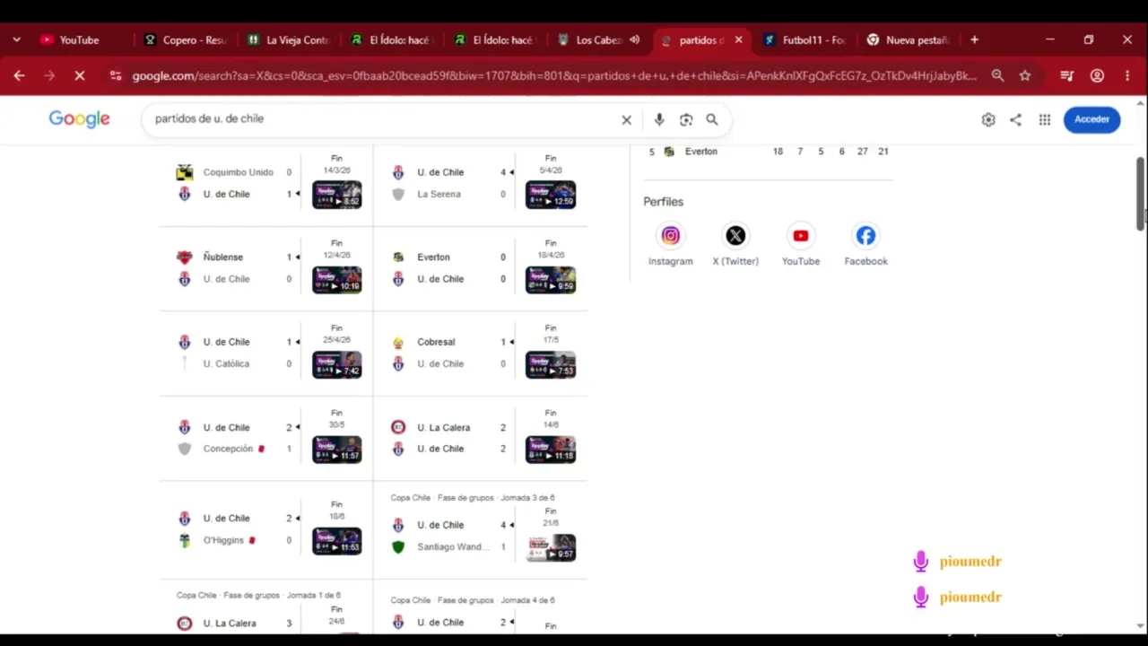Play the 8:52 highlight video
This screenshot has height=646, width=1148.
coord(337,195)
